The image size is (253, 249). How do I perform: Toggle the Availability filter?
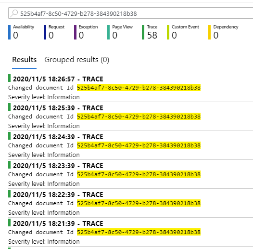(21, 32)
